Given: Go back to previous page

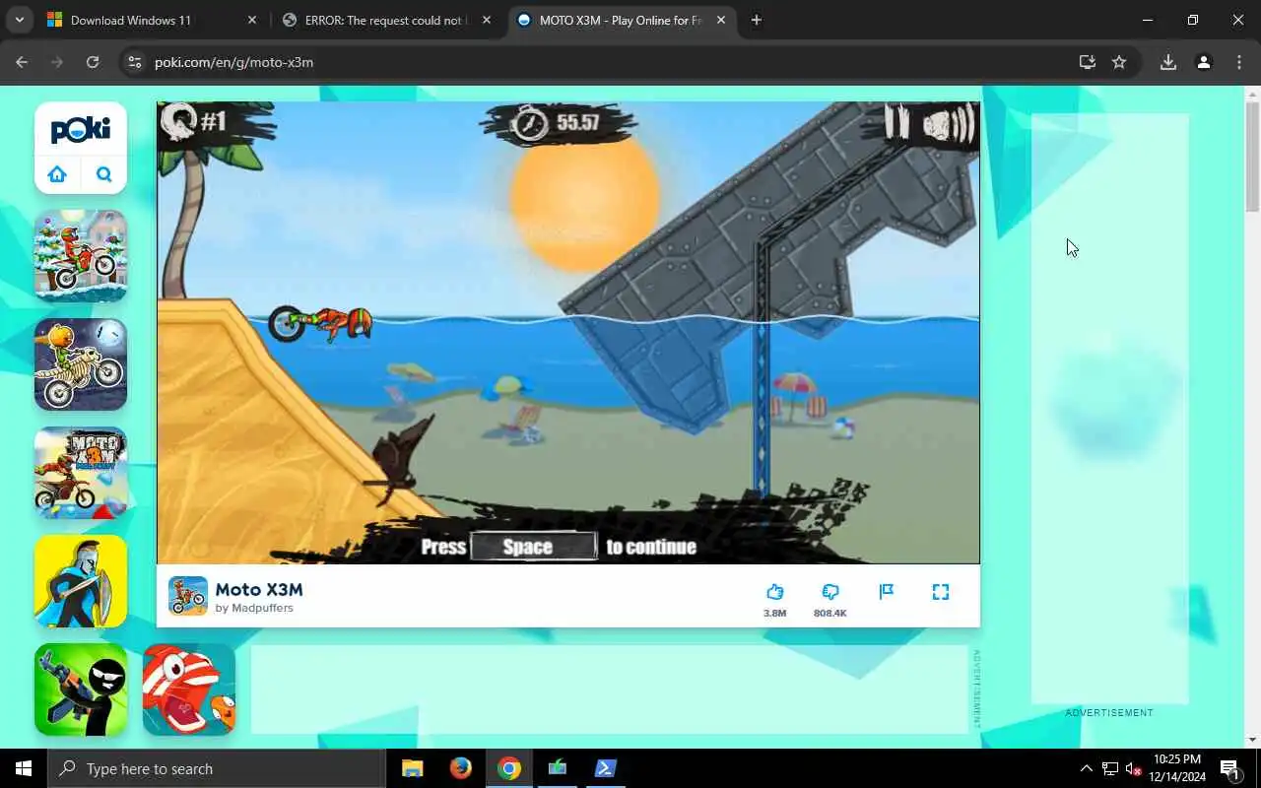Looking at the screenshot, I should [22, 62].
